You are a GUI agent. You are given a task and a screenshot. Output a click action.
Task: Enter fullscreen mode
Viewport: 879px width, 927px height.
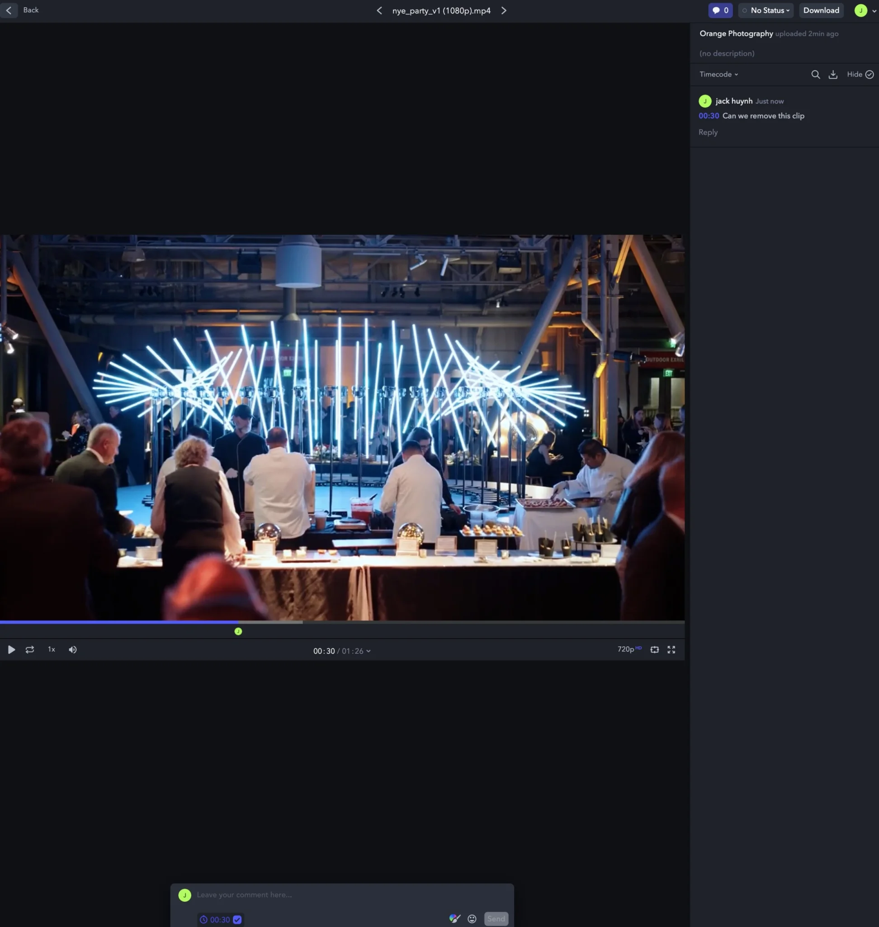tap(671, 650)
